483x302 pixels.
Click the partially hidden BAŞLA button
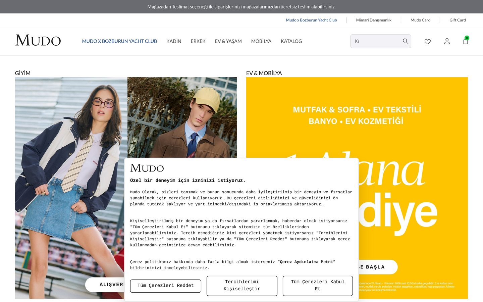(x=378, y=267)
